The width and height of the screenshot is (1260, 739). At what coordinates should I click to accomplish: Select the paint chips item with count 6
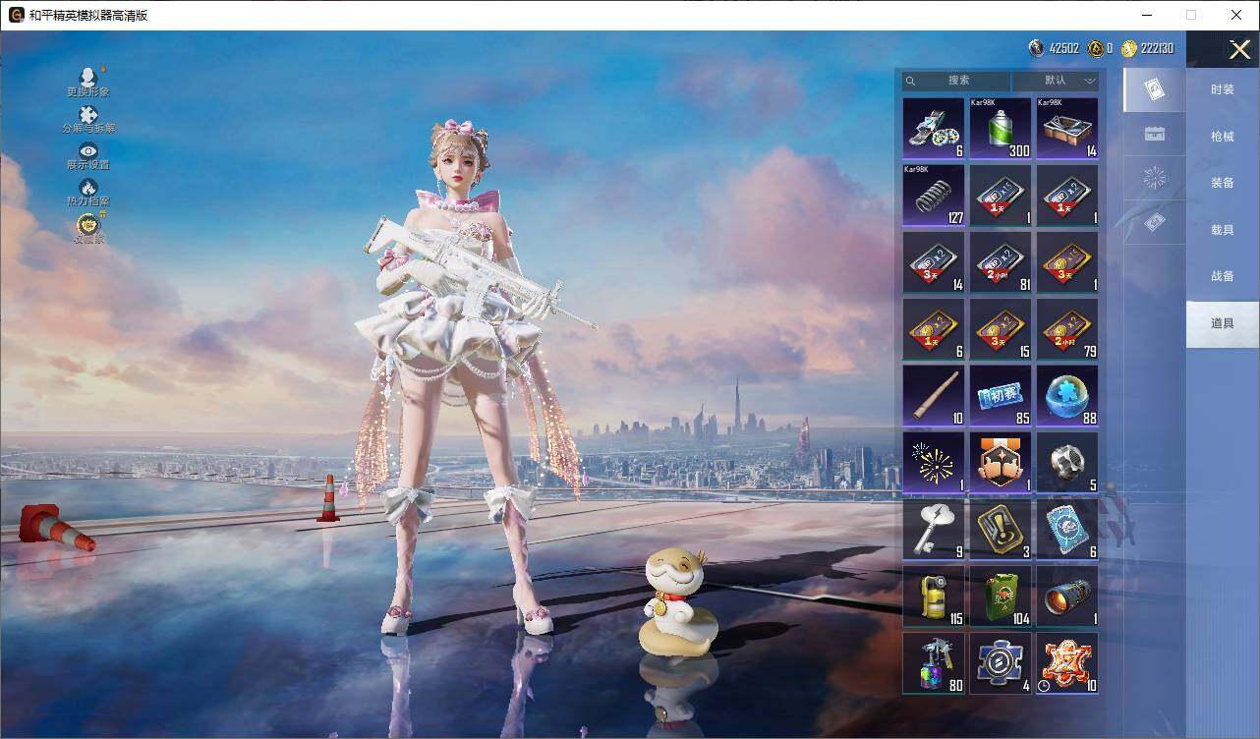click(x=934, y=128)
